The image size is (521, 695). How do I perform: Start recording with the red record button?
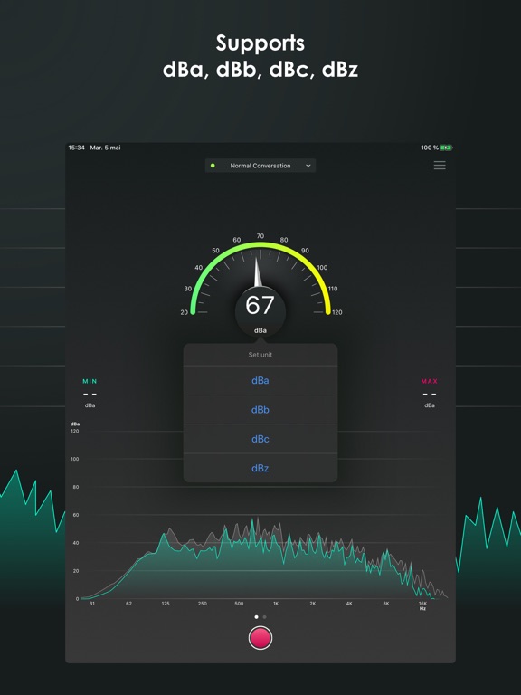click(x=260, y=638)
